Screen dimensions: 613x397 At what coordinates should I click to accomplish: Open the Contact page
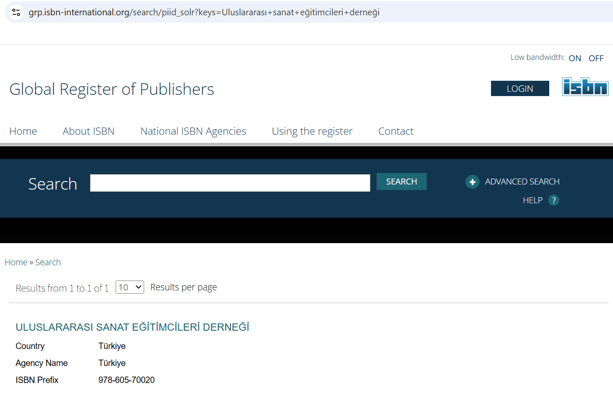point(396,131)
